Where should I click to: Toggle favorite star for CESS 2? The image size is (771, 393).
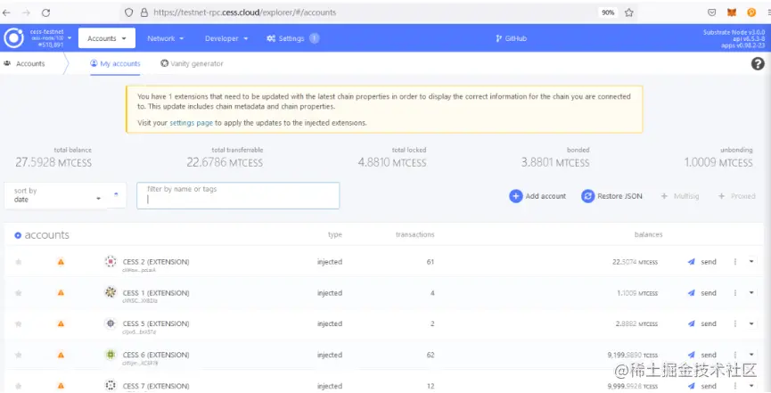19,262
